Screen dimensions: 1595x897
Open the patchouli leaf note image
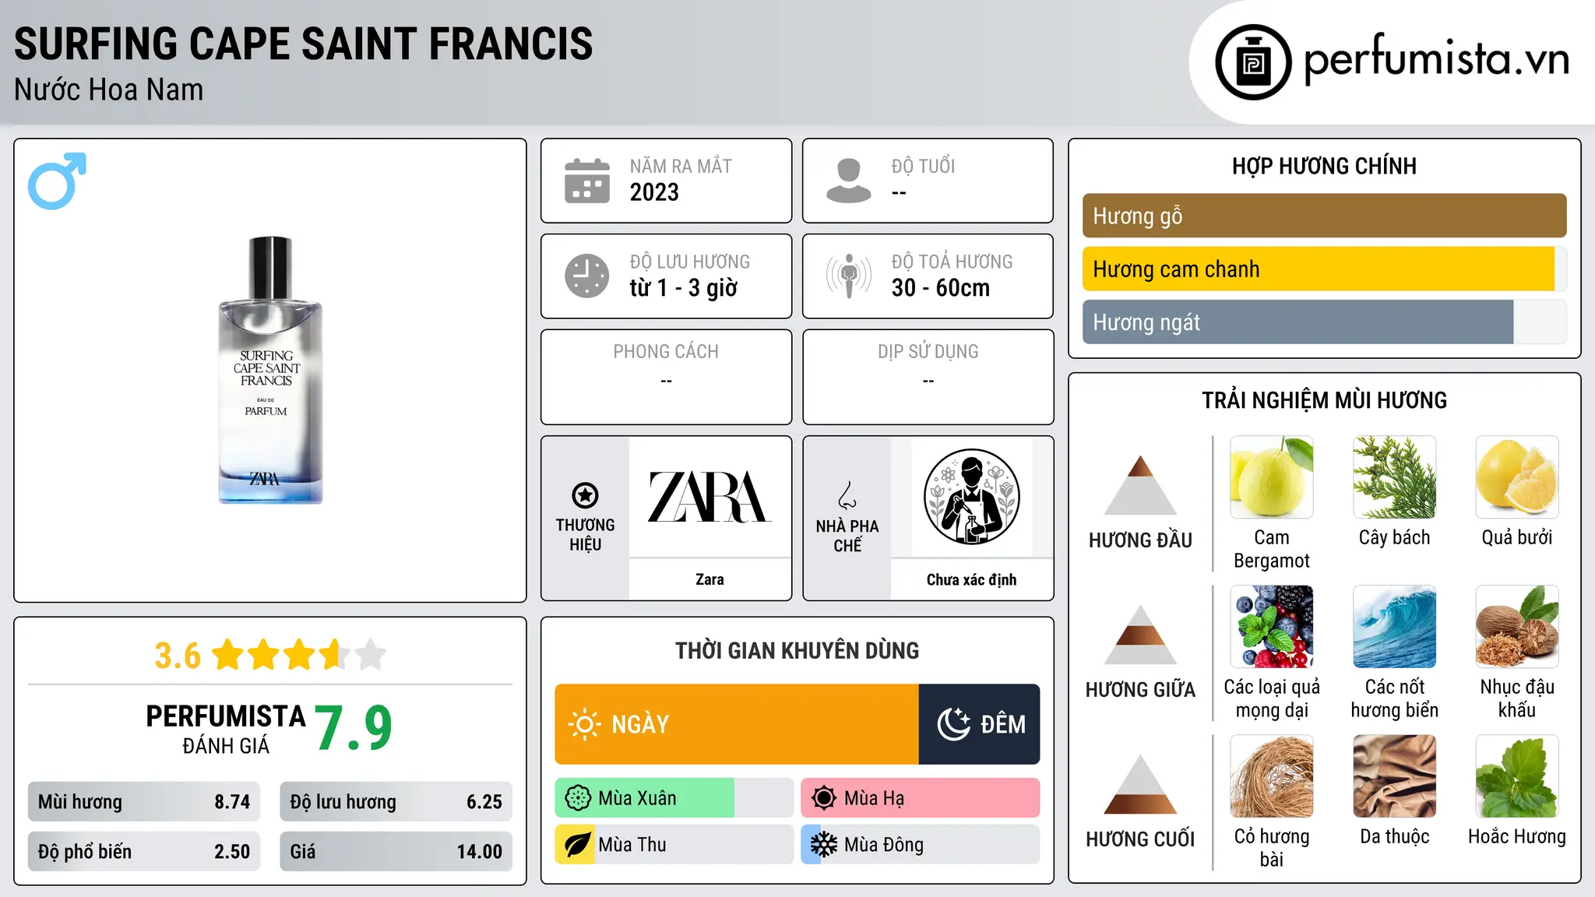pos(1517,776)
